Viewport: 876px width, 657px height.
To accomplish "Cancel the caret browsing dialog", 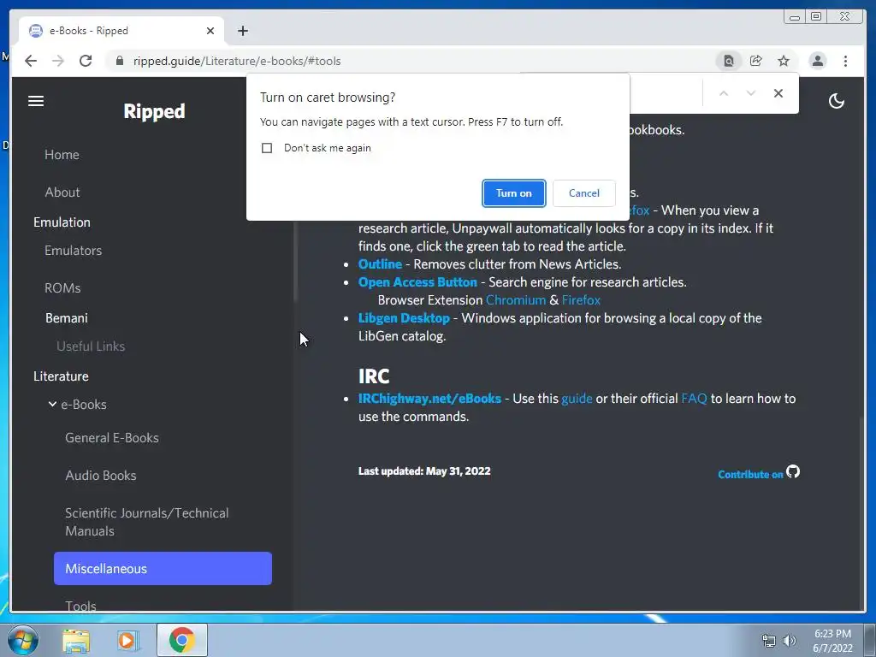I will 583,193.
